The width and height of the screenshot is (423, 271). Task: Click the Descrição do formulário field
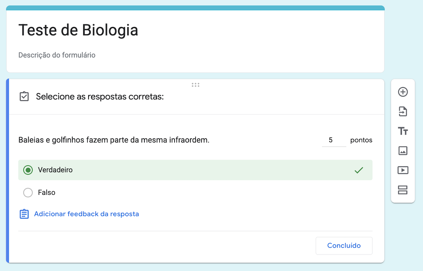tap(57, 55)
